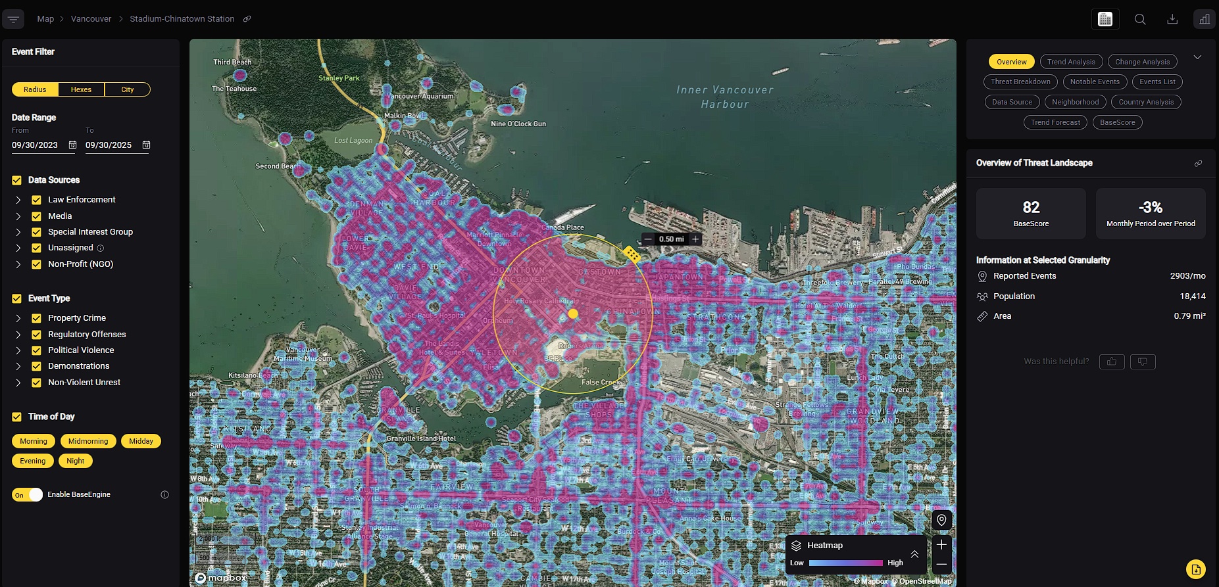The width and height of the screenshot is (1219, 587).
Task: Select the Radius filter tab
Action: (x=35, y=89)
